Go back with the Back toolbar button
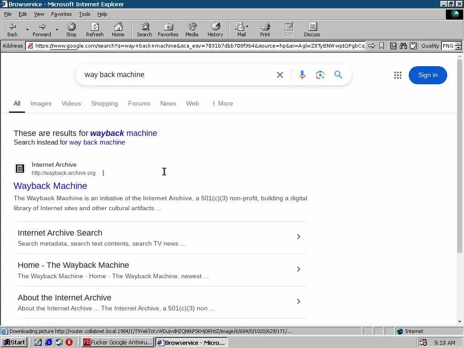Viewport: 464px width, 348px height. point(12,29)
